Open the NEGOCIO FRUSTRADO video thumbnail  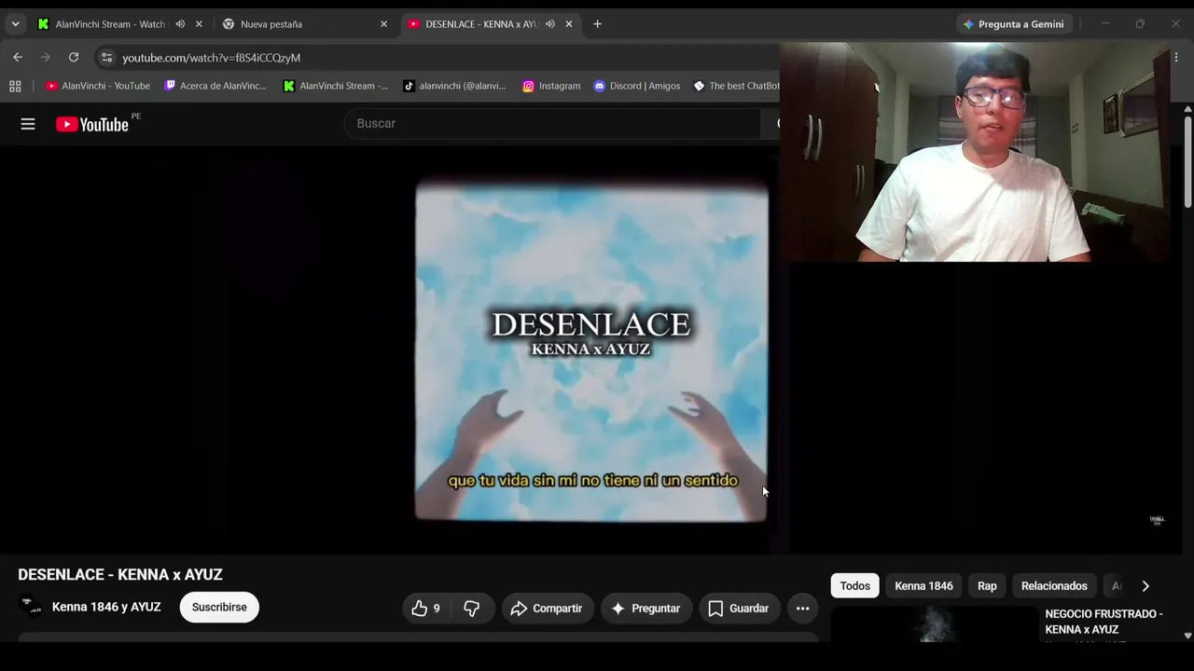coord(934,624)
